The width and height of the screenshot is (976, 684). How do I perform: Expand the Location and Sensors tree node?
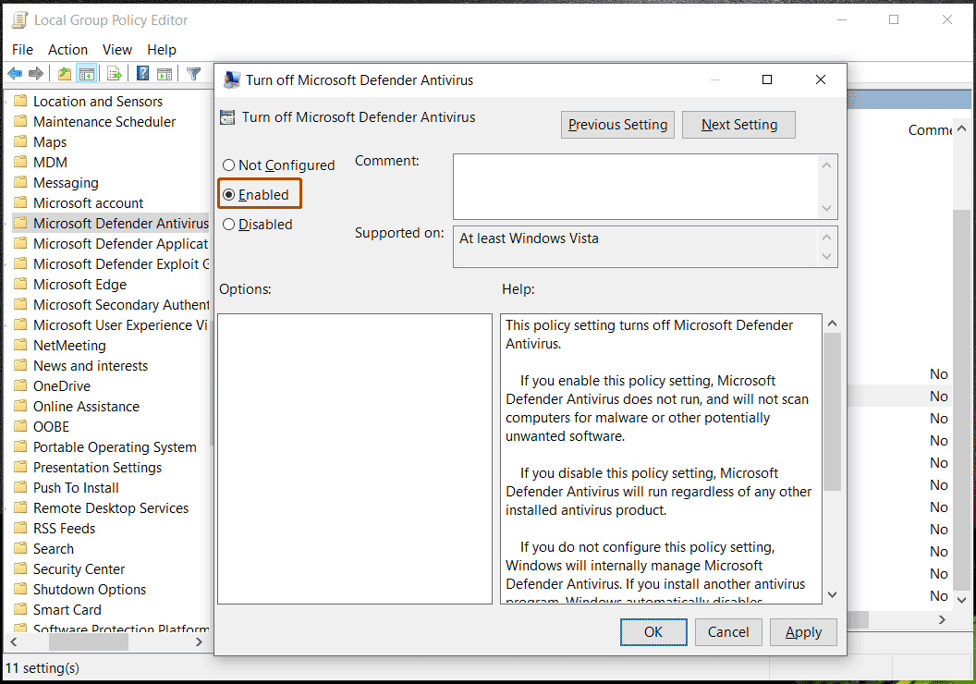[x=6, y=101]
